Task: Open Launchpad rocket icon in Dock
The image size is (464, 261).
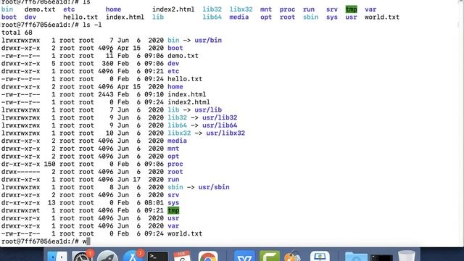Action: pos(107,256)
